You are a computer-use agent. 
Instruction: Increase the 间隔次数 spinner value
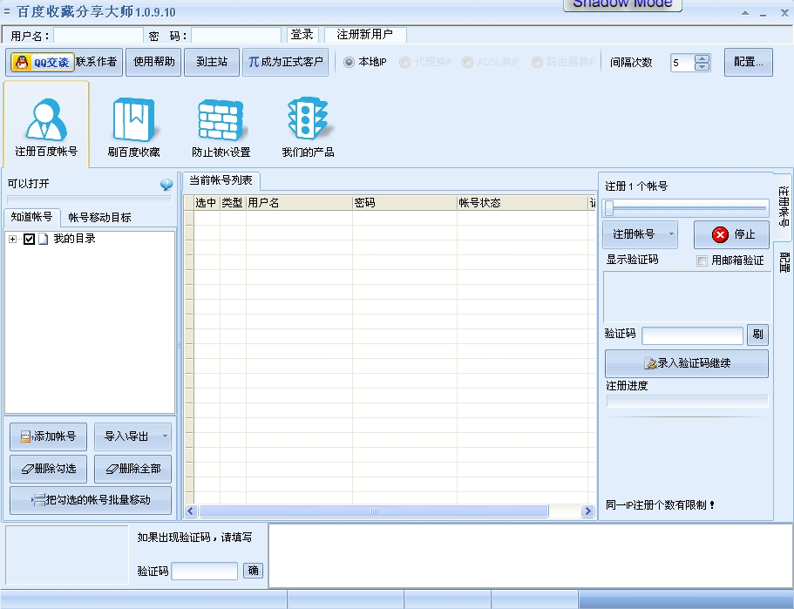pyautogui.click(x=702, y=58)
